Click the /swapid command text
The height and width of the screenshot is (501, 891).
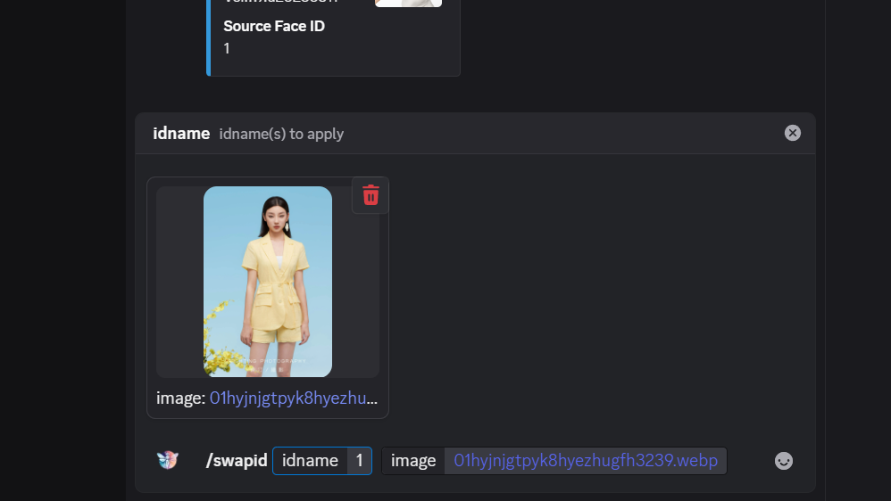click(237, 461)
